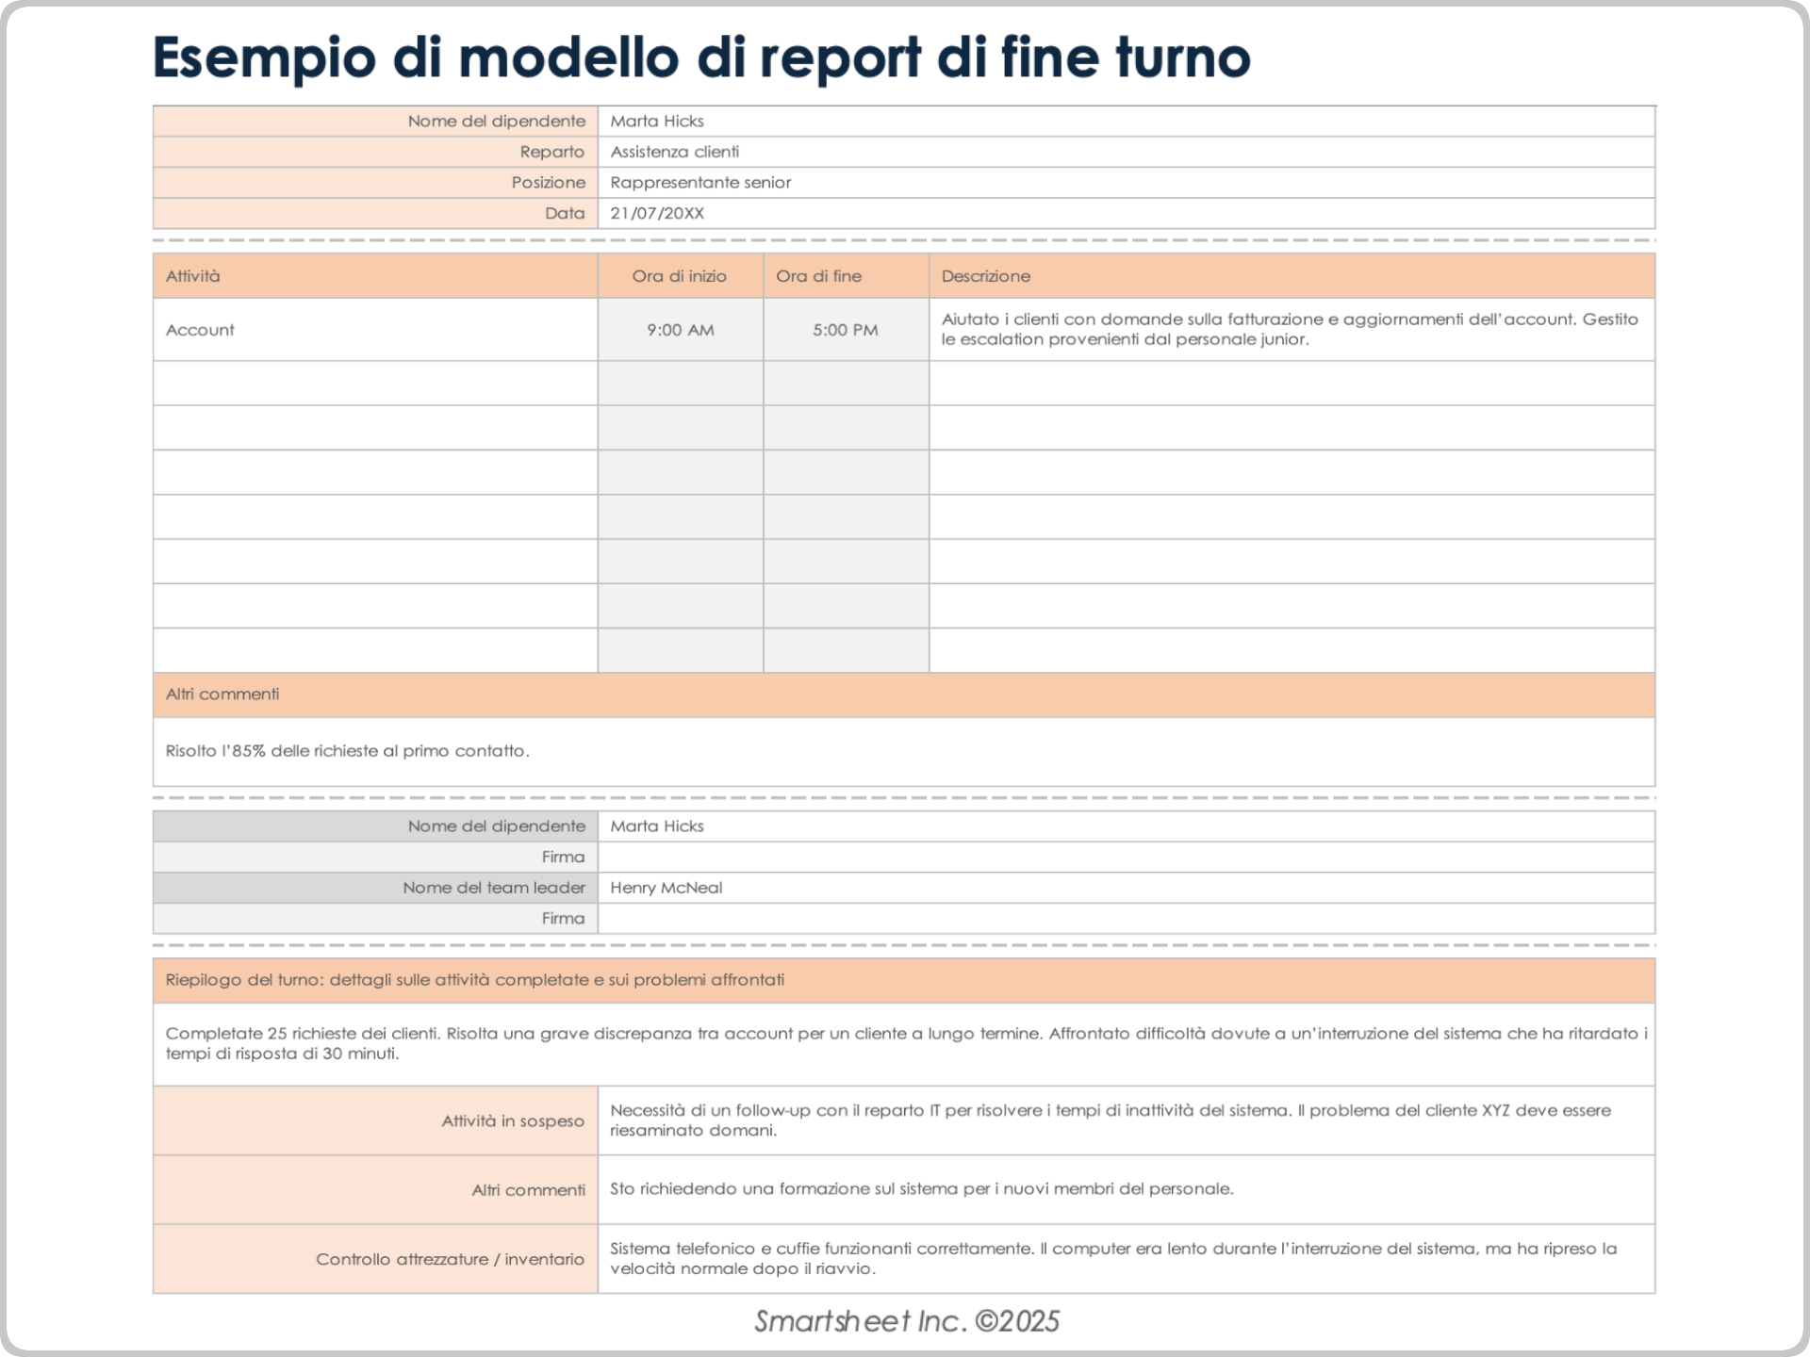
Task: Click the Ora di inizio header cell
Action: 680,276
